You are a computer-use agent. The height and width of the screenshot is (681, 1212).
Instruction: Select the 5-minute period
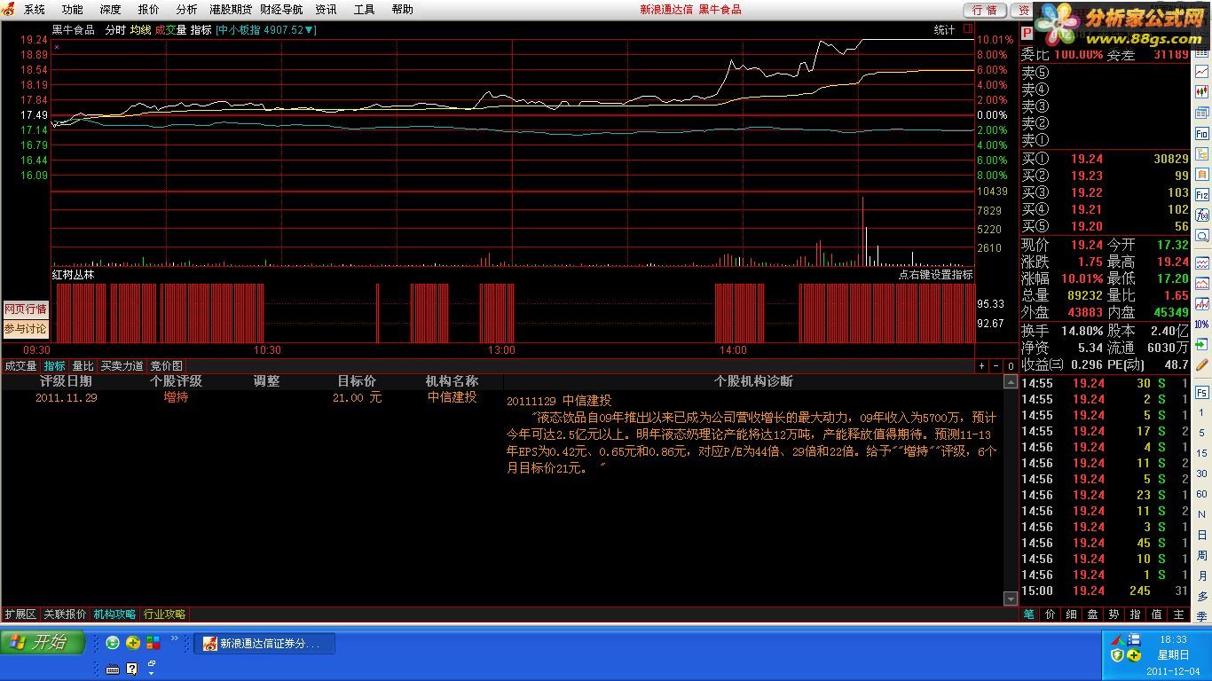(x=1202, y=433)
